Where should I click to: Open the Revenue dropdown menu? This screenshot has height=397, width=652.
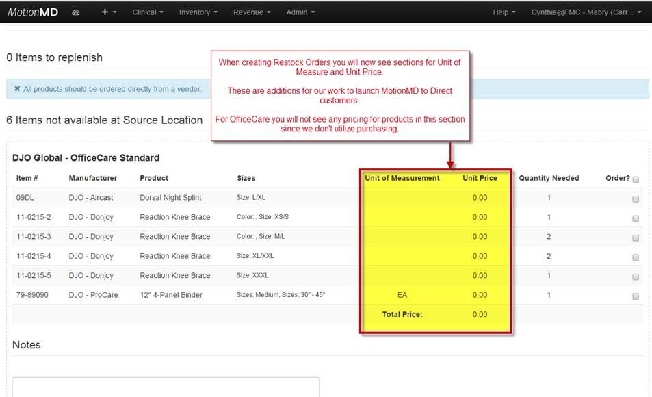(251, 12)
